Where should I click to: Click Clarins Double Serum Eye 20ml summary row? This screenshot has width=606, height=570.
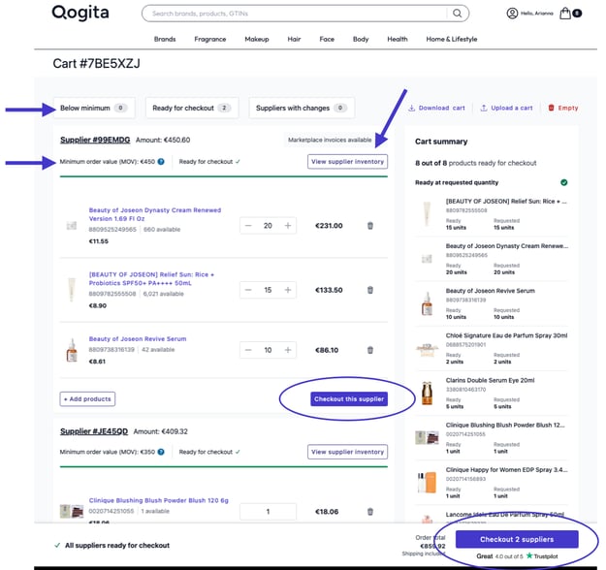click(x=492, y=393)
